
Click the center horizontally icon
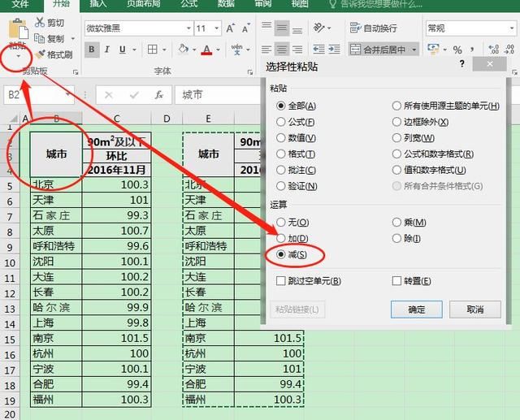[282, 50]
